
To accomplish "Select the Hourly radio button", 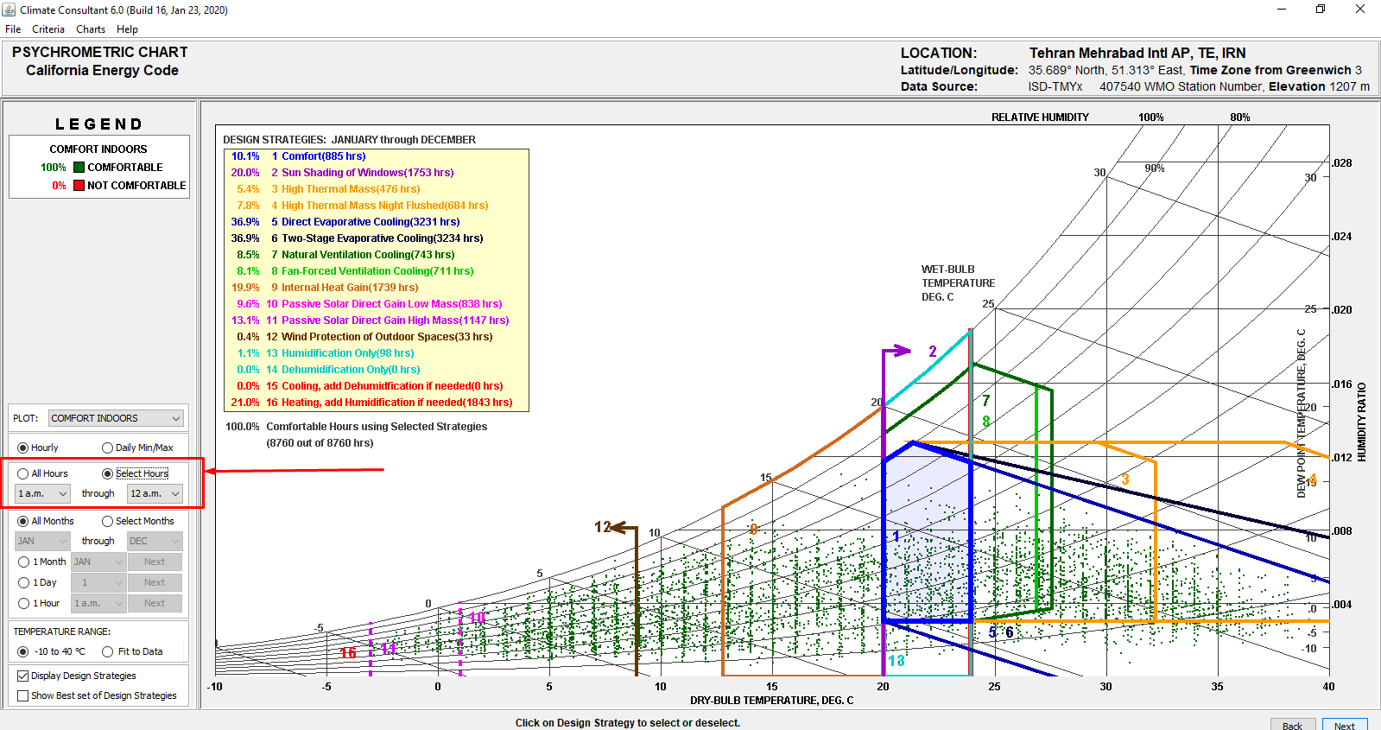I will [x=23, y=448].
